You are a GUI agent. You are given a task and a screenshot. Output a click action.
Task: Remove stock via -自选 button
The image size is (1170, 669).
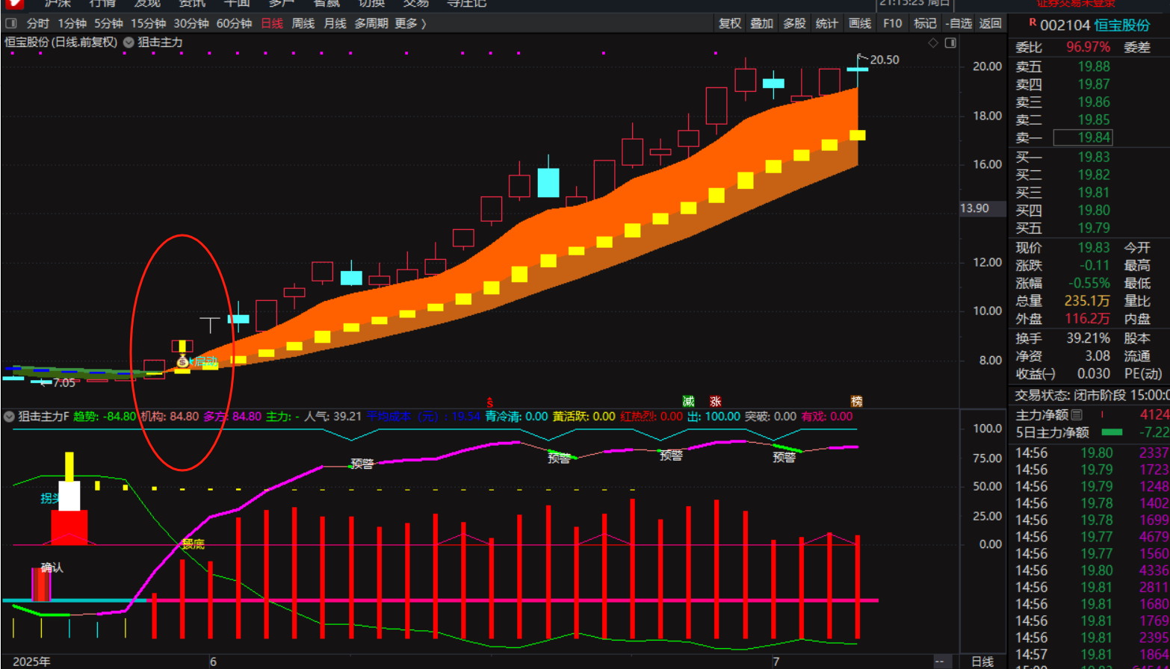[x=958, y=24]
